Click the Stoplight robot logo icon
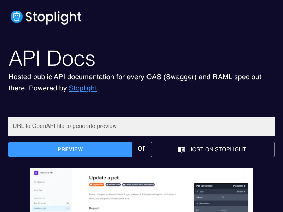Viewport: 283px width, 212px height. click(17, 17)
